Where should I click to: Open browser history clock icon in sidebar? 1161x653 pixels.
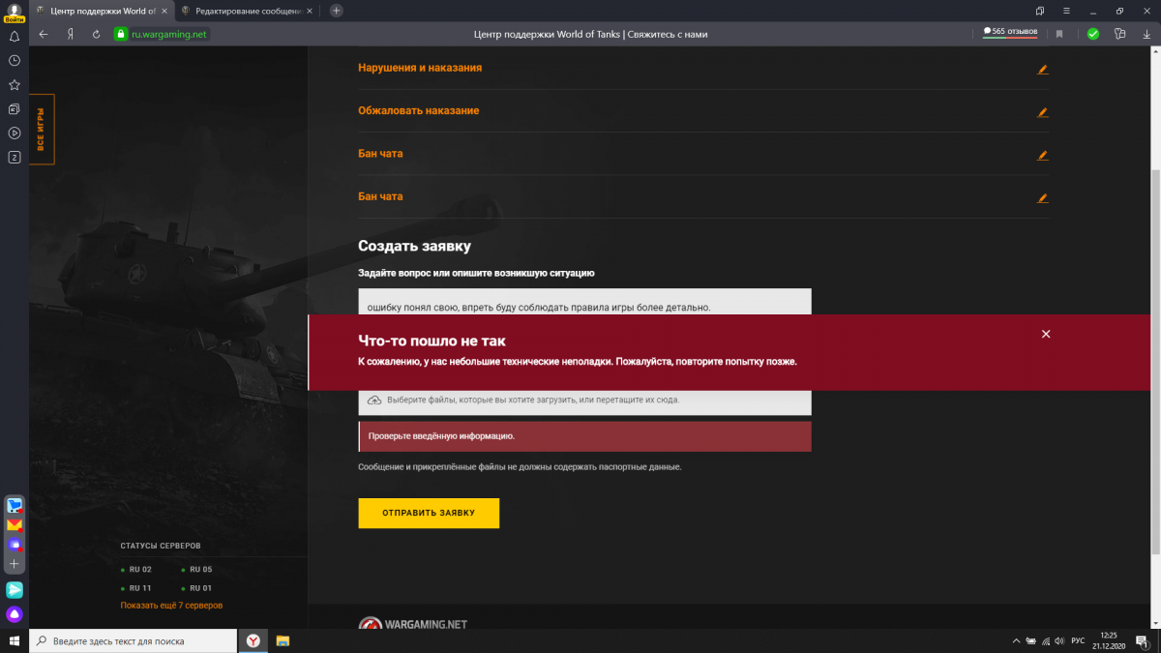(x=15, y=60)
